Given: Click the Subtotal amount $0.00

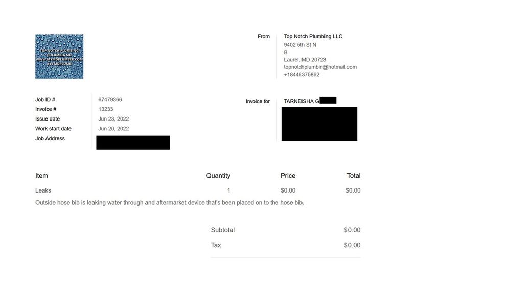Looking at the screenshot, I should click(352, 230).
